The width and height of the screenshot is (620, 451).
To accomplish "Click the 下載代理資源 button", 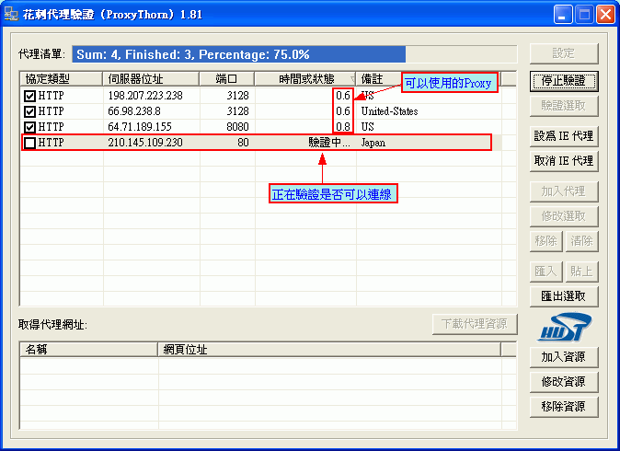I will pyautogui.click(x=475, y=324).
